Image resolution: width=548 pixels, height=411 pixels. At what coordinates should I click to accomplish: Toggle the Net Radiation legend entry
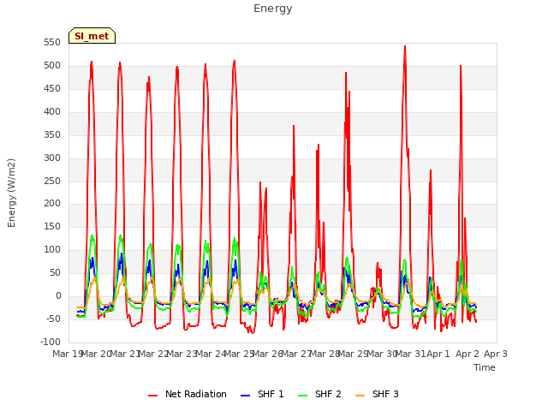pos(188,394)
